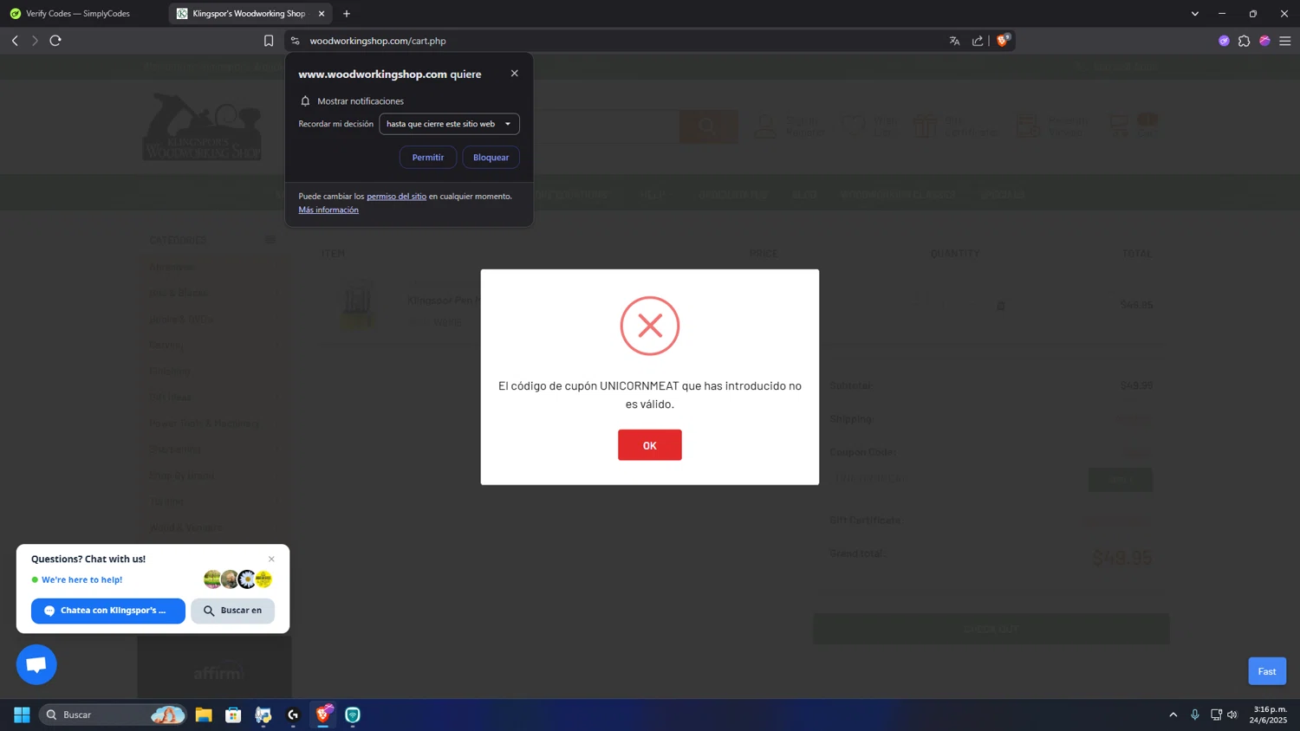Open a new browser tab
The width and height of the screenshot is (1300, 731).
point(347,14)
